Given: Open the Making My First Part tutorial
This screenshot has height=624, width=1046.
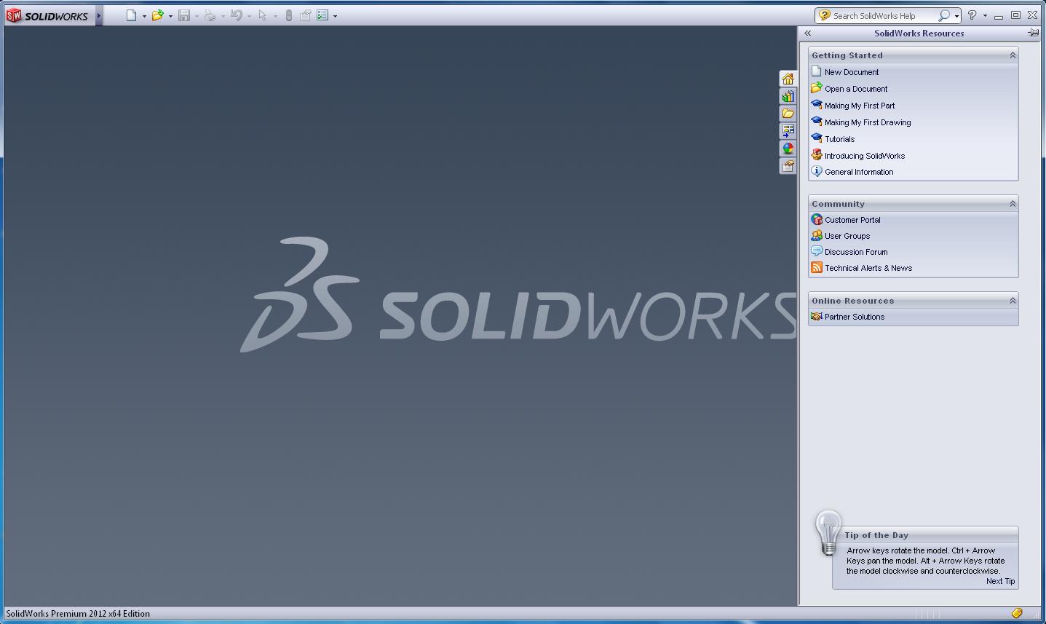Looking at the screenshot, I should [x=860, y=106].
